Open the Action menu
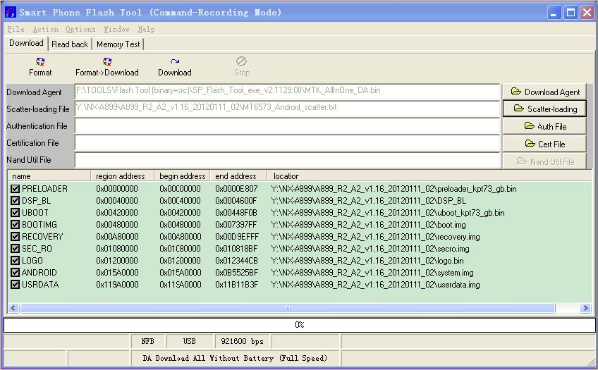This screenshot has width=598, height=370. [x=45, y=30]
